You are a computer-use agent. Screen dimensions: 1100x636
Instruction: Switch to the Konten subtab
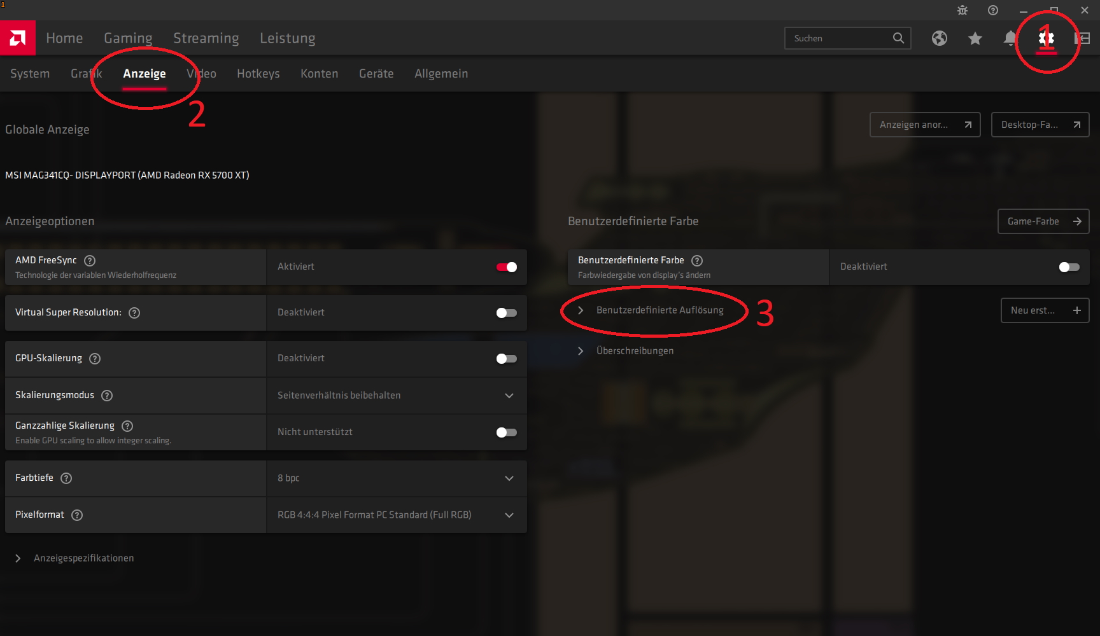320,74
